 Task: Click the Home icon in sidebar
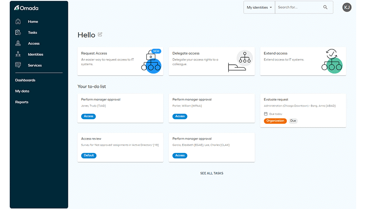[18, 22]
